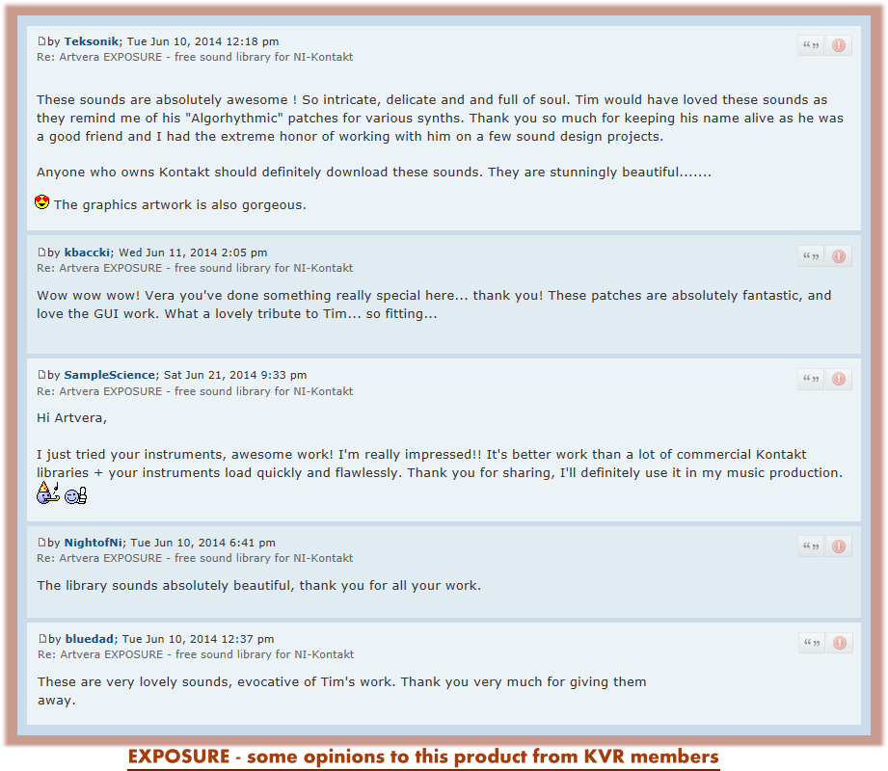Screen dimensions: 888x771
Task: Report kbaccki's post
Action: 839,256
